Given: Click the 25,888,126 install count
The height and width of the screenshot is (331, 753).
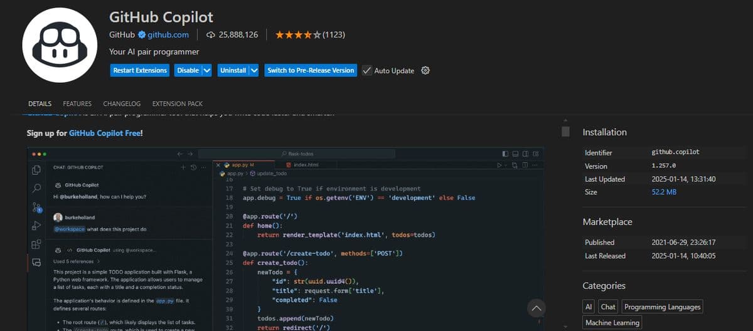Looking at the screenshot, I should pos(238,34).
